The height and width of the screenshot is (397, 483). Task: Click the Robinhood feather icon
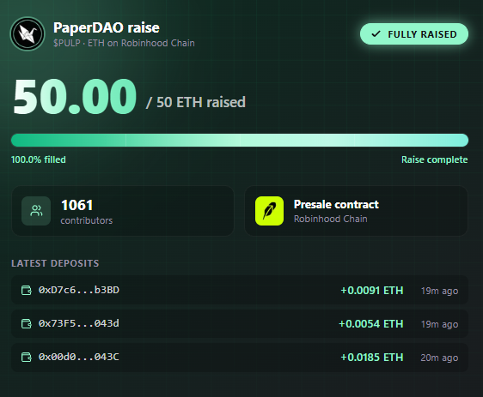(x=269, y=211)
